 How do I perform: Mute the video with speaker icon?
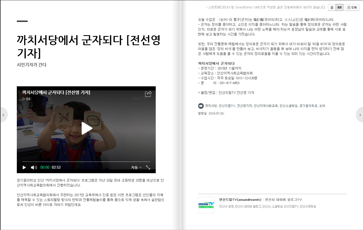click(34, 167)
